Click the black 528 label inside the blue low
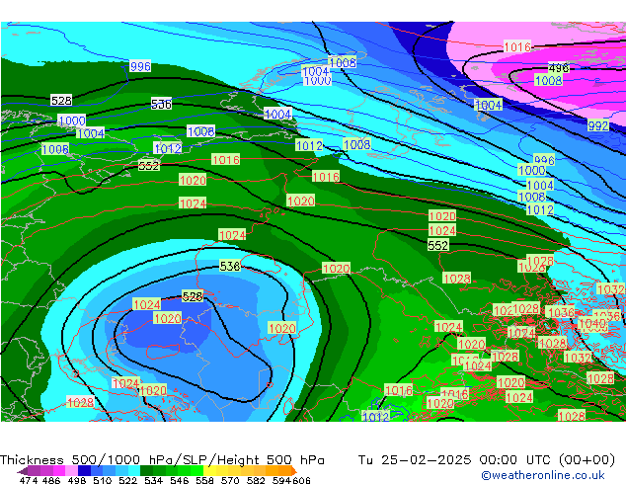This screenshot has height=484, width=626. coord(193,296)
